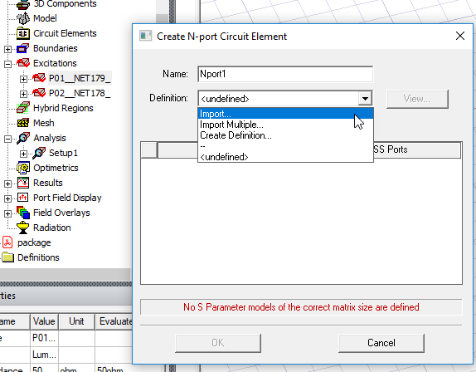476x372 pixels.
Task: Click the ohm unit cell
Action: click(x=76, y=368)
